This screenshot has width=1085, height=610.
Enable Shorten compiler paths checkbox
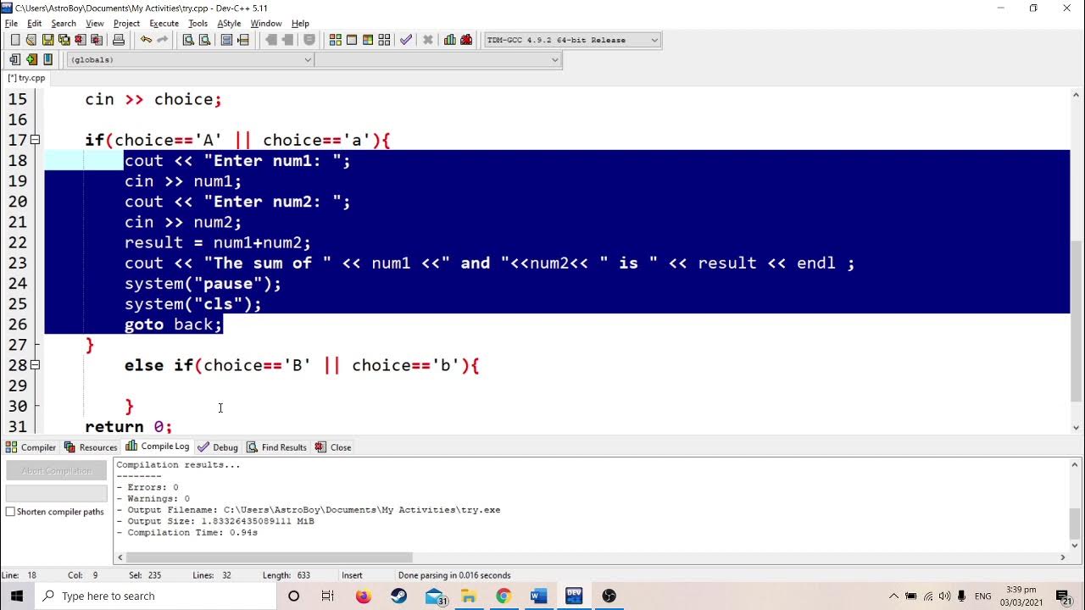(11, 512)
